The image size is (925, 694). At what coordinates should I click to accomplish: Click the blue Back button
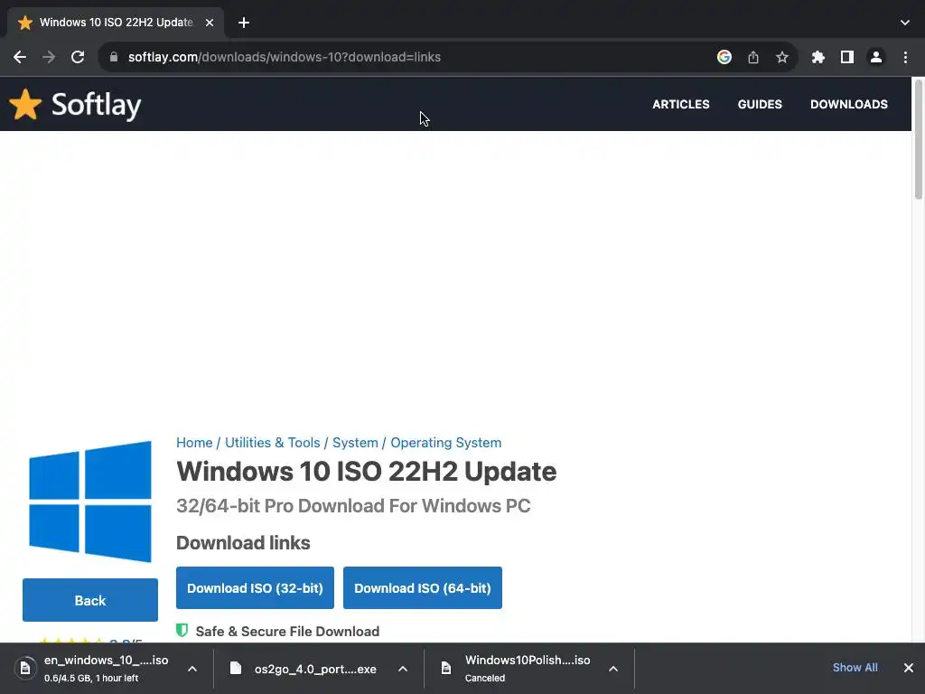coord(90,600)
